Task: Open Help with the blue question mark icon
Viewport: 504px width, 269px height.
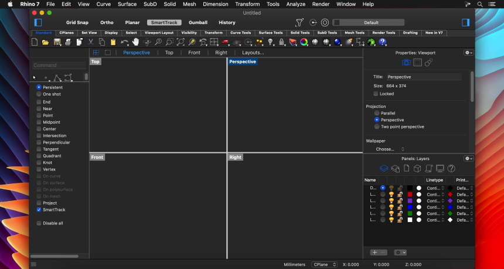Action: (x=382, y=42)
